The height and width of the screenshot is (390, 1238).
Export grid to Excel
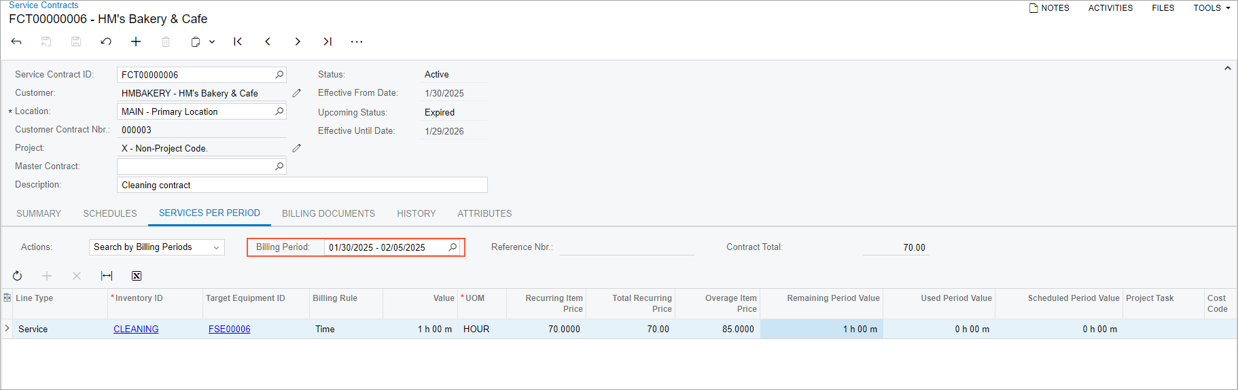137,276
